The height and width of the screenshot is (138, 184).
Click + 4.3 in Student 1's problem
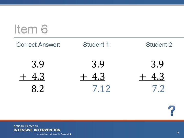(93, 77)
